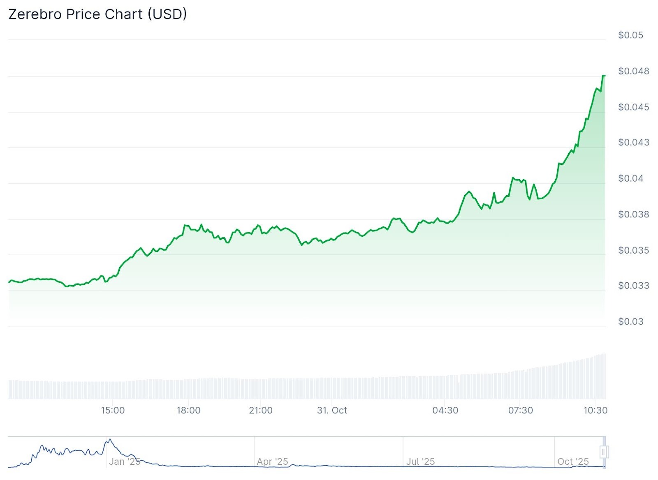Jump navigator to Jan '25
The image size is (658, 480).
[125, 462]
